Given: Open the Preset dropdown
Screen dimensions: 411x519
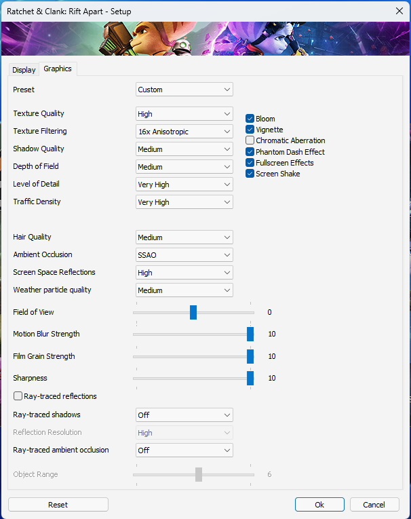Looking at the screenshot, I should (184, 90).
